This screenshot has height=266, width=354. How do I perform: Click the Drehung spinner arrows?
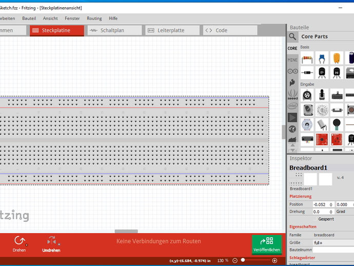point(331,212)
